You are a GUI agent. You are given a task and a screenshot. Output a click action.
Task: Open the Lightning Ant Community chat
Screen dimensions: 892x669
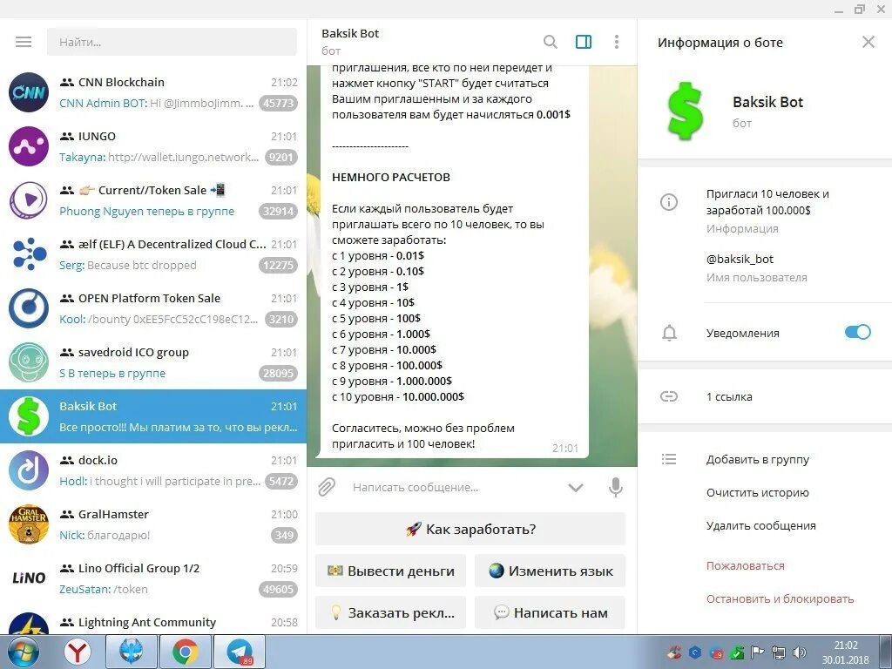[x=153, y=620]
